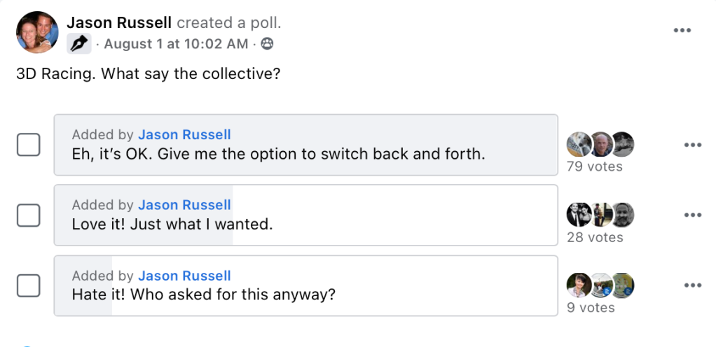The height and width of the screenshot is (347, 716).
Task: Click the August 1 at 10:02 AM timestamp
Action: pyautogui.click(x=176, y=44)
